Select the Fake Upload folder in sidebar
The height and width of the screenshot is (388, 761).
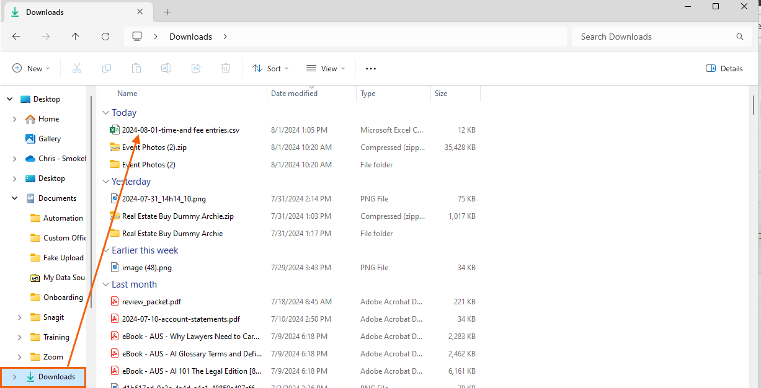pyautogui.click(x=57, y=258)
